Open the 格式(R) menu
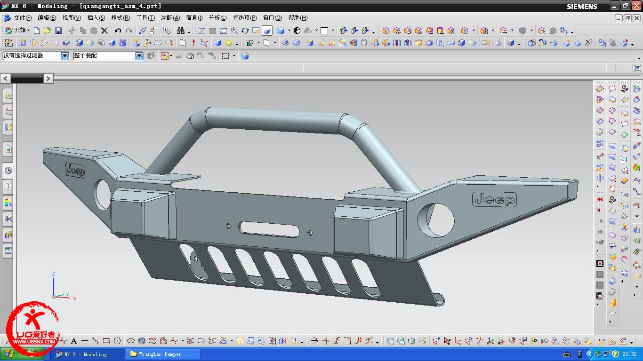Image resolution: width=643 pixels, height=361 pixels. [121, 18]
